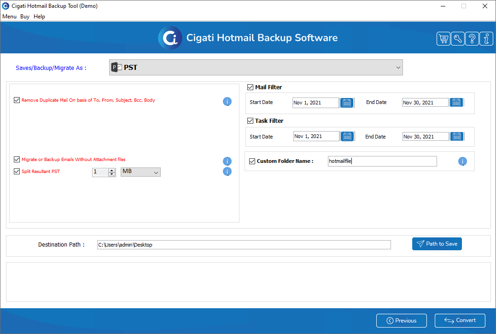Click the Cigati logo in the header
The height and width of the screenshot is (334, 496).
[x=170, y=38]
